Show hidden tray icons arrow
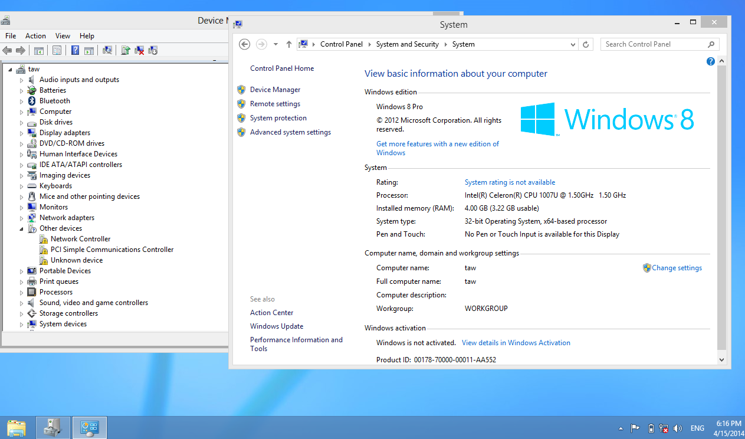 click(x=621, y=428)
